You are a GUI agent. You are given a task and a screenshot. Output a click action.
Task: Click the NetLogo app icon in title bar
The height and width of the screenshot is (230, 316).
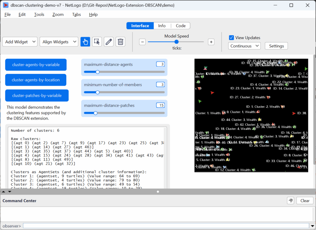[x=6, y=5]
